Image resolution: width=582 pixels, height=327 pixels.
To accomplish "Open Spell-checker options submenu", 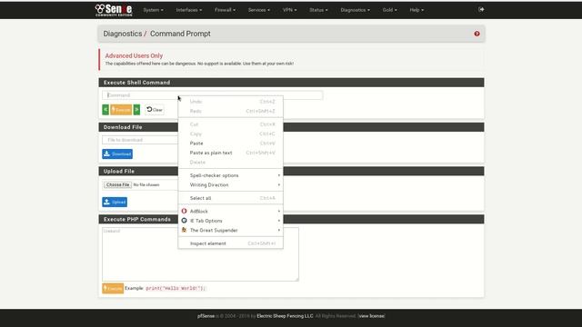I will point(230,175).
